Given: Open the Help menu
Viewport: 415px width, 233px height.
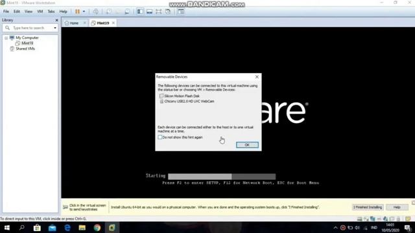Looking at the screenshot, I should [64, 12].
